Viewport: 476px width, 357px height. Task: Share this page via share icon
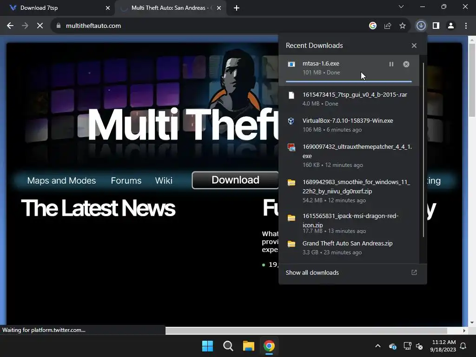(388, 26)
